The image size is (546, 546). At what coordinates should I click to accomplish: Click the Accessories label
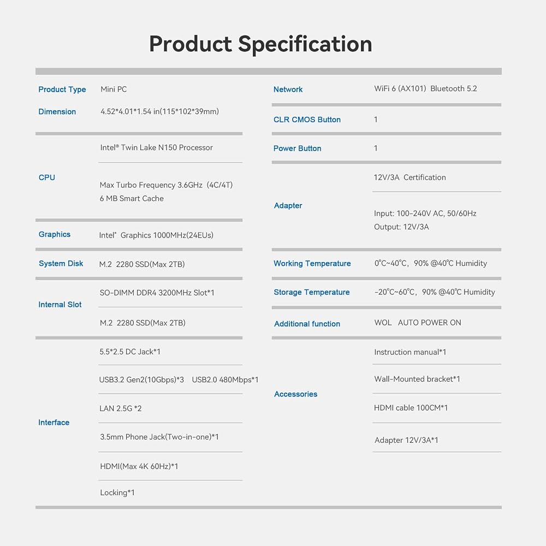pyautogui.click(x=295, y=394)
